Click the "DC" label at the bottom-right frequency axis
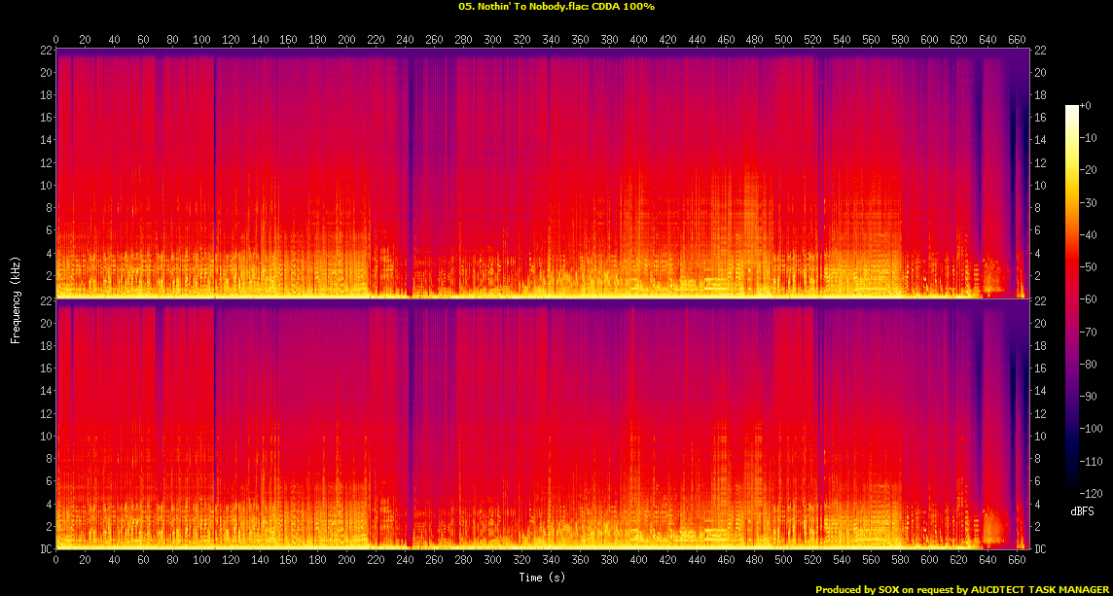This screenshot has width=1113, height=596. point(1041,549)
